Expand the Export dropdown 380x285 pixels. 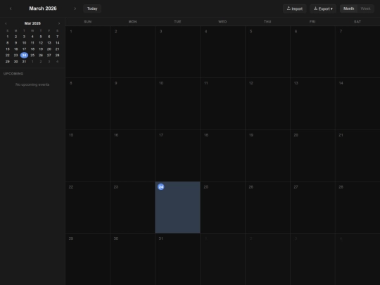(323, 8)
